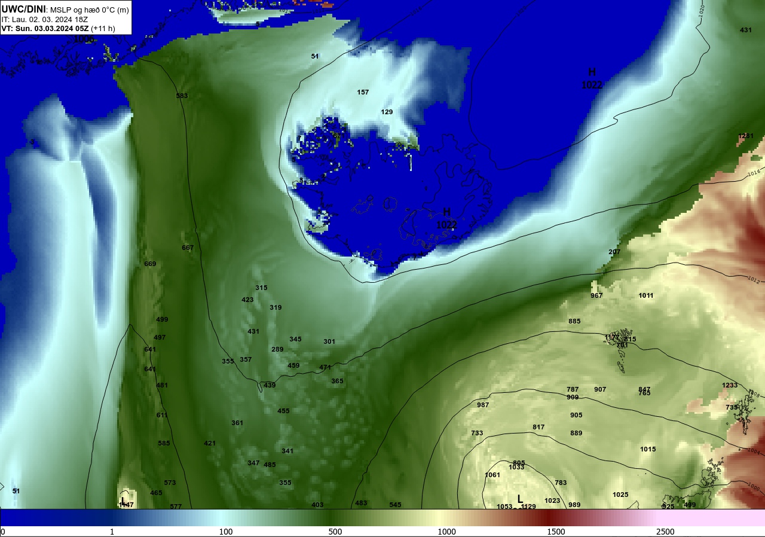Click the 1500 tick label on the color scale
Viewport: 765px width, 537px height.
tap(556, 532)
